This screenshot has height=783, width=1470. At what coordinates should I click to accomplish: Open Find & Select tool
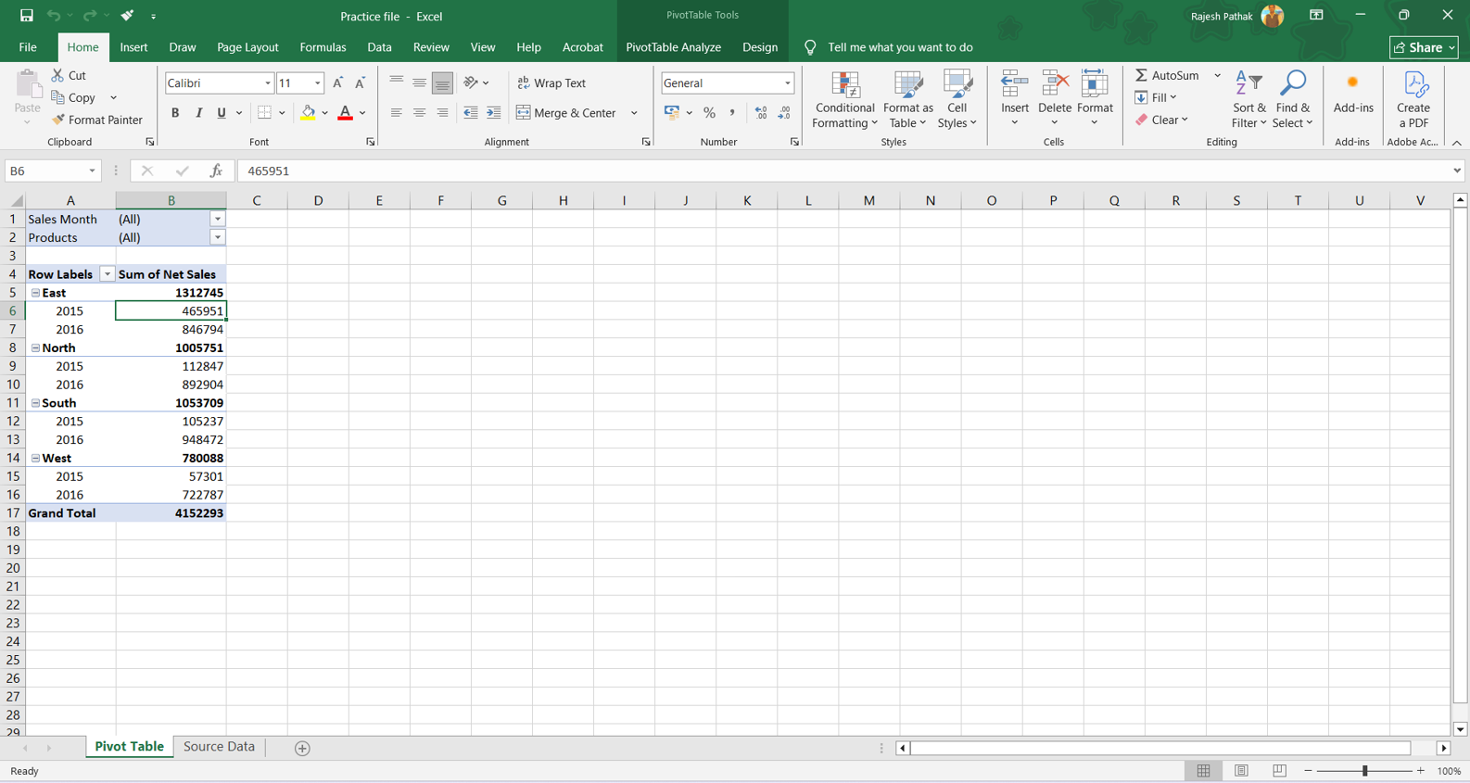pyautogui.click(x=1292, y=100)
